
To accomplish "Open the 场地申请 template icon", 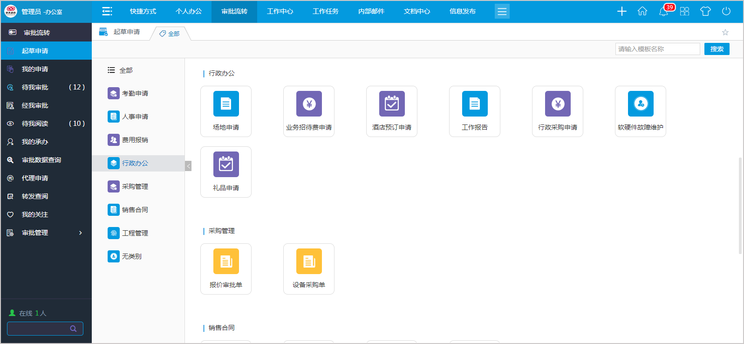I will coord(226,104).
